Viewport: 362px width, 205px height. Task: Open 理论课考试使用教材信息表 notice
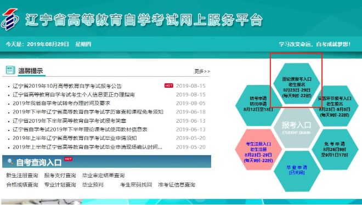[x=80, y=129]
